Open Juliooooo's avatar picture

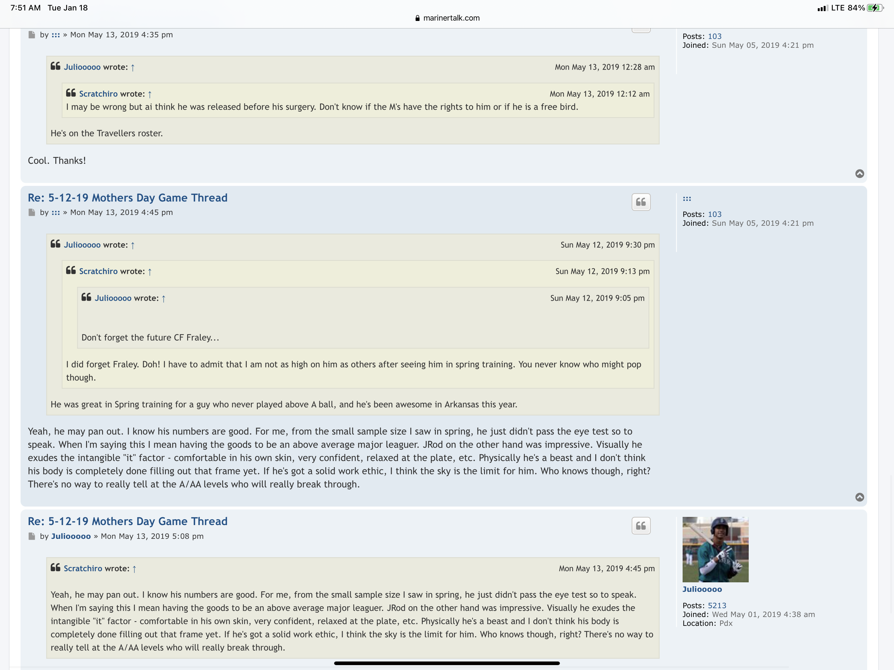[x=715, y=550]
